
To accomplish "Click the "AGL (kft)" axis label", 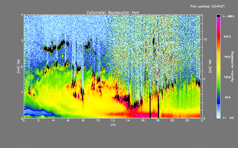I will (210, 66).
